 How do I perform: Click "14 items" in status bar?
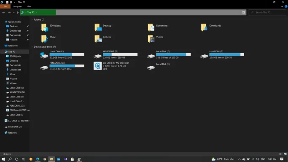point(7,154)
